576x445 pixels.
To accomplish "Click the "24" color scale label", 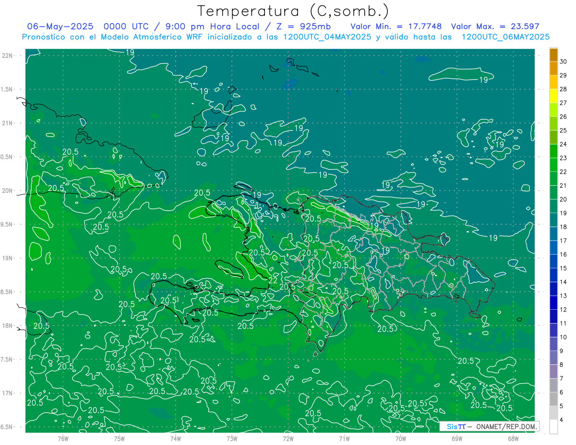I will coord(563,144).
